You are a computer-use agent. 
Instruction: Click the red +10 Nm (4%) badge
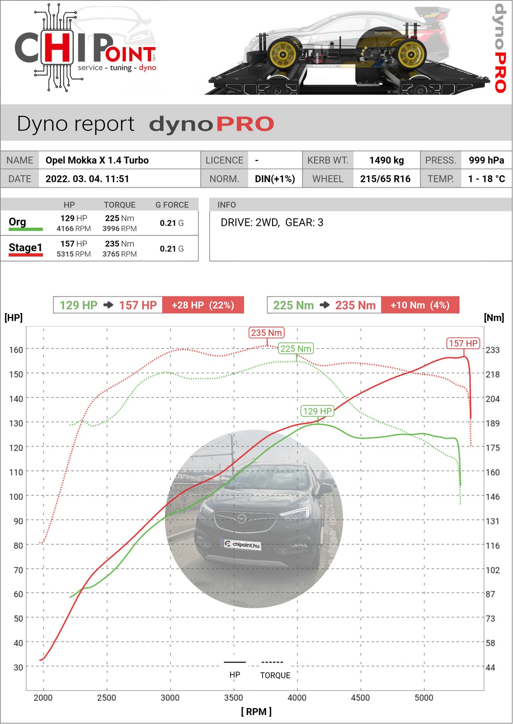click(x=420, y=305)
